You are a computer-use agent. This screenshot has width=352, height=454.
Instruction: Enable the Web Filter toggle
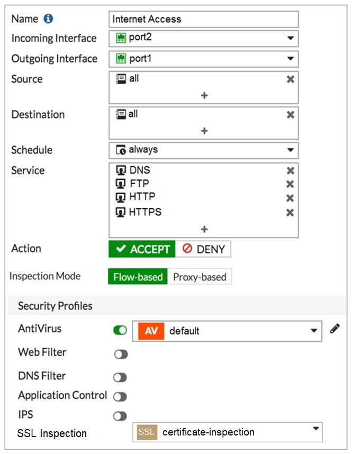click(x=121, y=354)
